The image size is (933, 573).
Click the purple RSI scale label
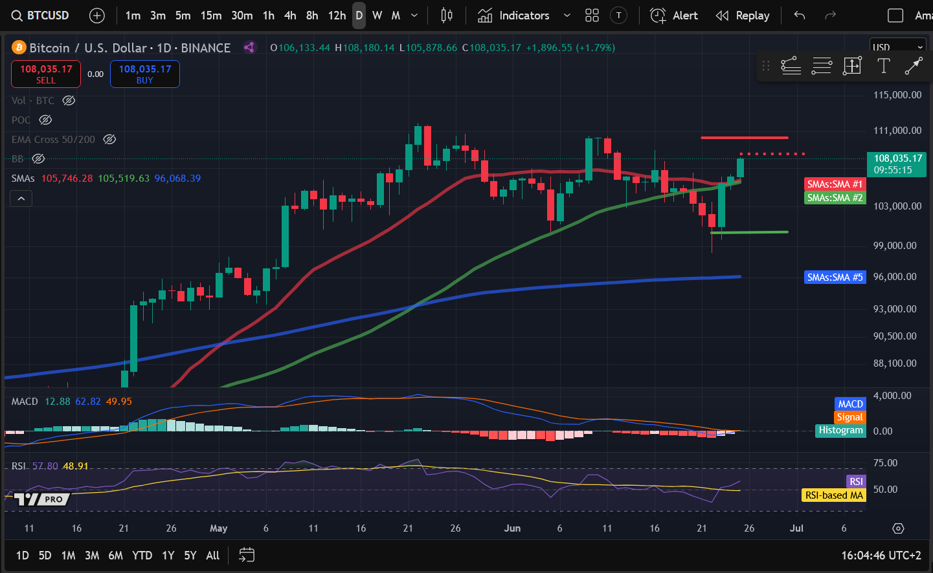(x=856, y=482)
